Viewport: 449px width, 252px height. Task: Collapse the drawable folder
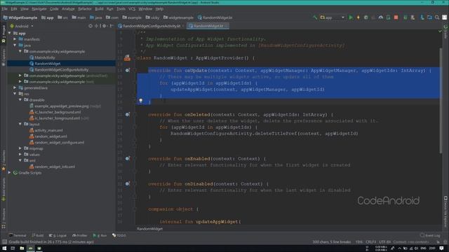point(20,99)
